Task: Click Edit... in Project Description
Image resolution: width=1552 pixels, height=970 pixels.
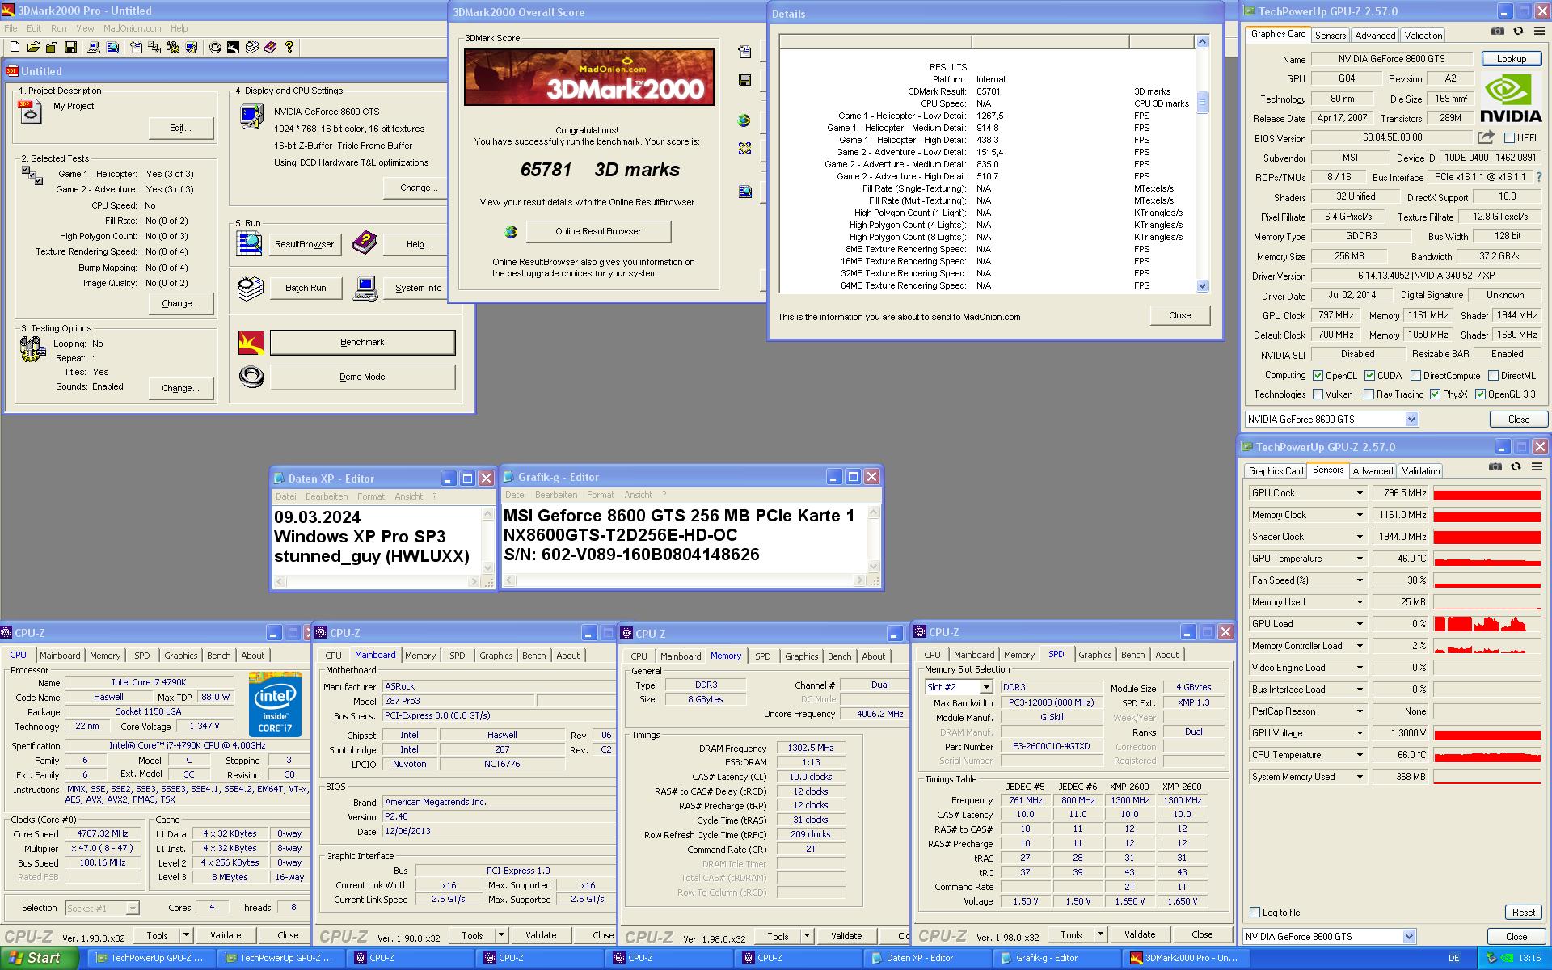Action: [x=181, y=128]
